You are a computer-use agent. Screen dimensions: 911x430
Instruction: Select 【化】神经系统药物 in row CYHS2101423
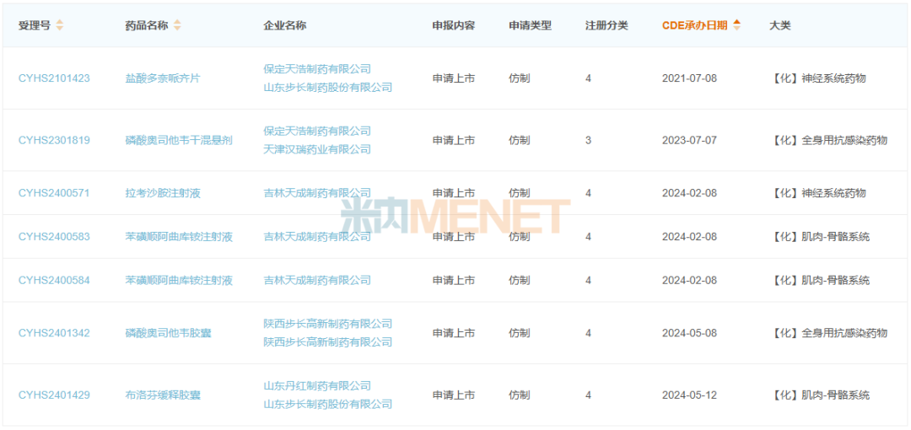(x=818, y=78)
